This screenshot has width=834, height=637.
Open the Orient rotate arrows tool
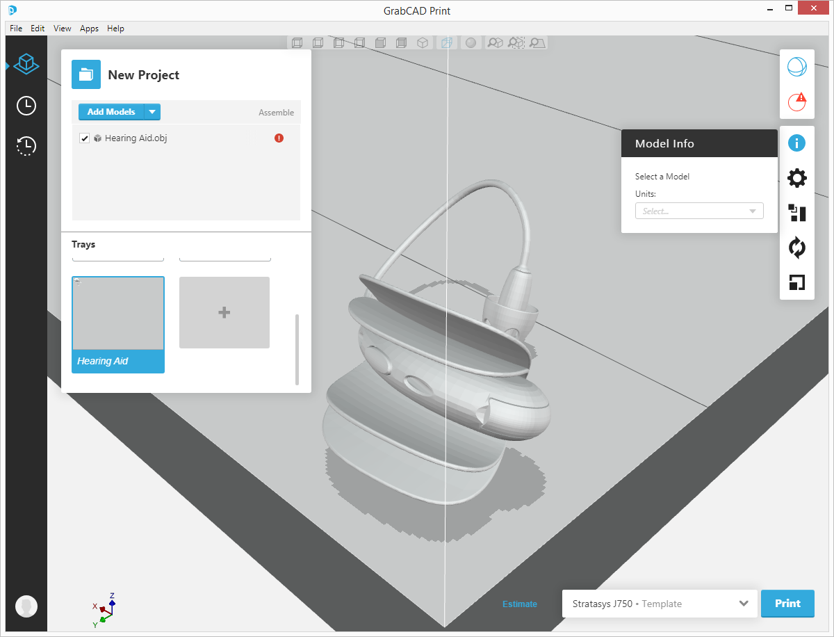796,247
